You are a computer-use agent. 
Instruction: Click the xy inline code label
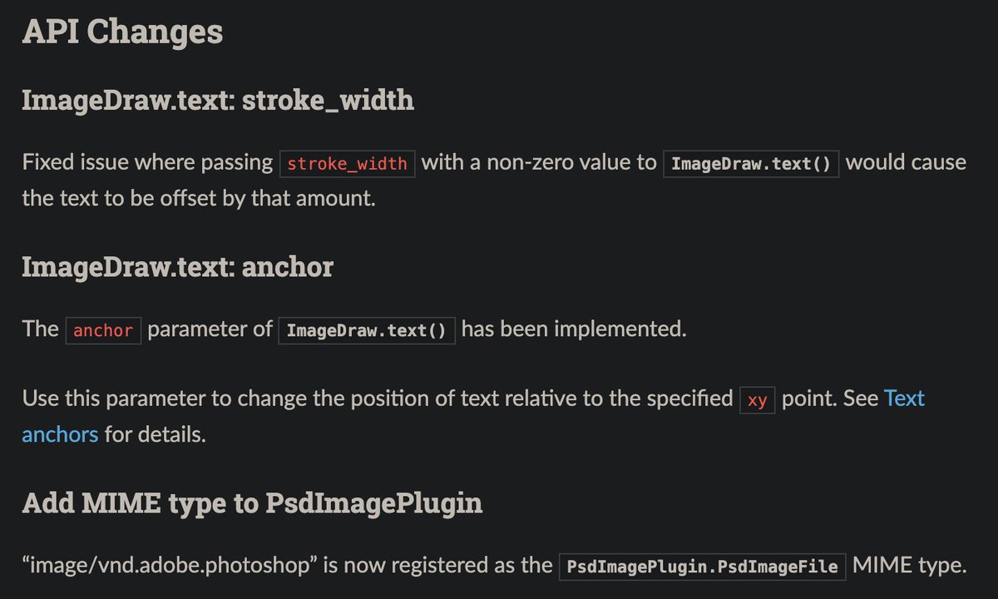pos(758,400)
